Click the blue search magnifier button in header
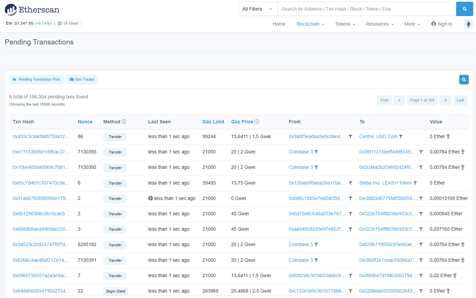The height and width of the screenshot is (298, 476). coord(464,9)
